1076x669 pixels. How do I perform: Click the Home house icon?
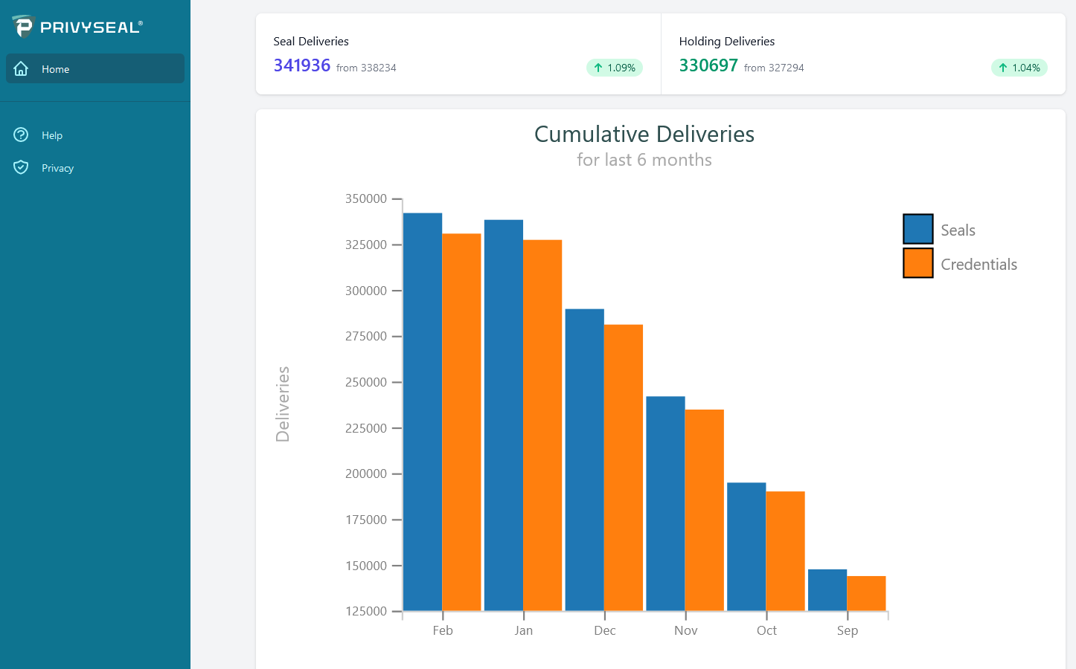point(21,69)
